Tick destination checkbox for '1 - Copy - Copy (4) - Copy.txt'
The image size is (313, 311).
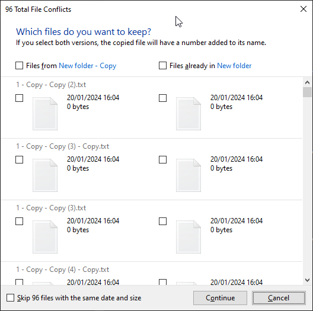162,282
